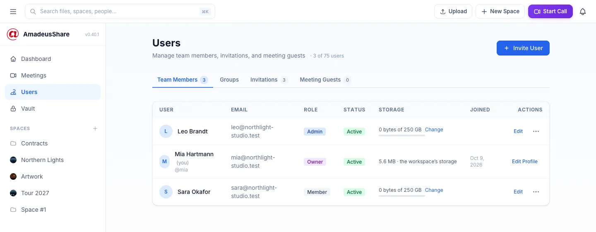Click the search magnifier icon
596x232 pixels.
[x=33, y=12]
